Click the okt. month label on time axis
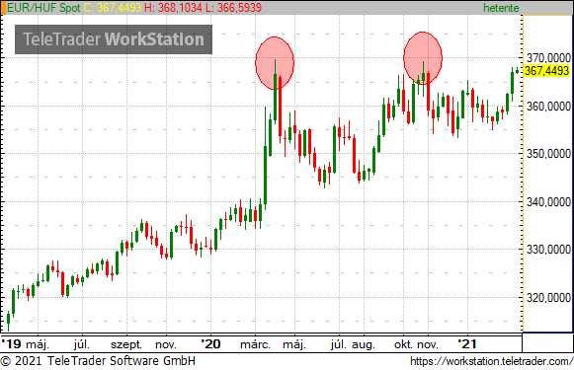Screen dimensions: 574x370 pos(403,344)
